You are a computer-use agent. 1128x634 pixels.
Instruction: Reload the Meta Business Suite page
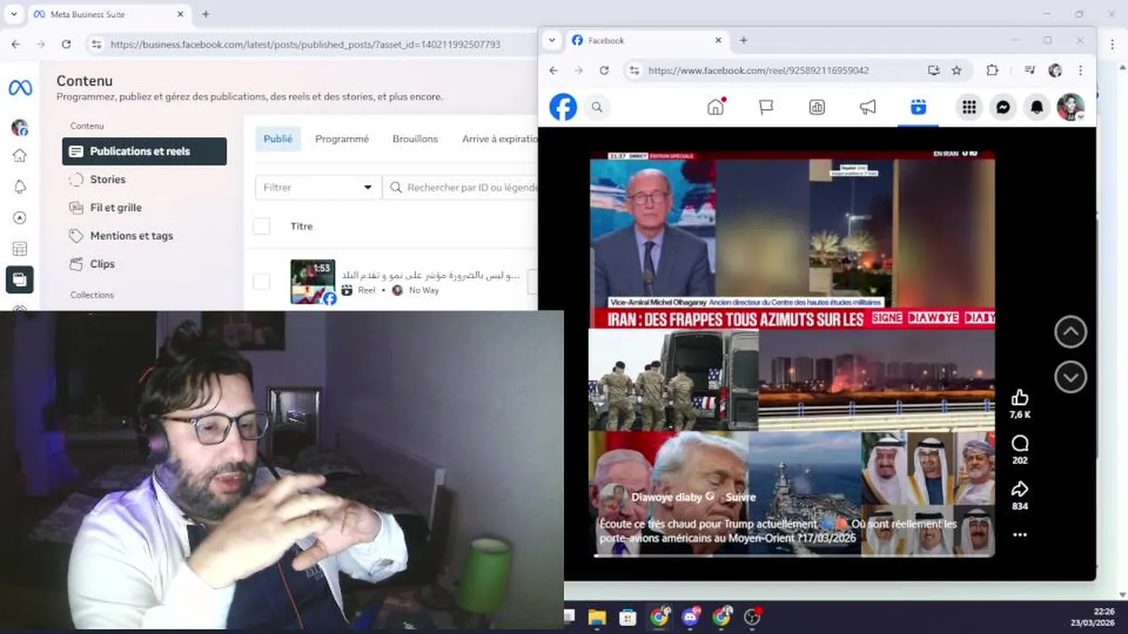coord(66,44)
